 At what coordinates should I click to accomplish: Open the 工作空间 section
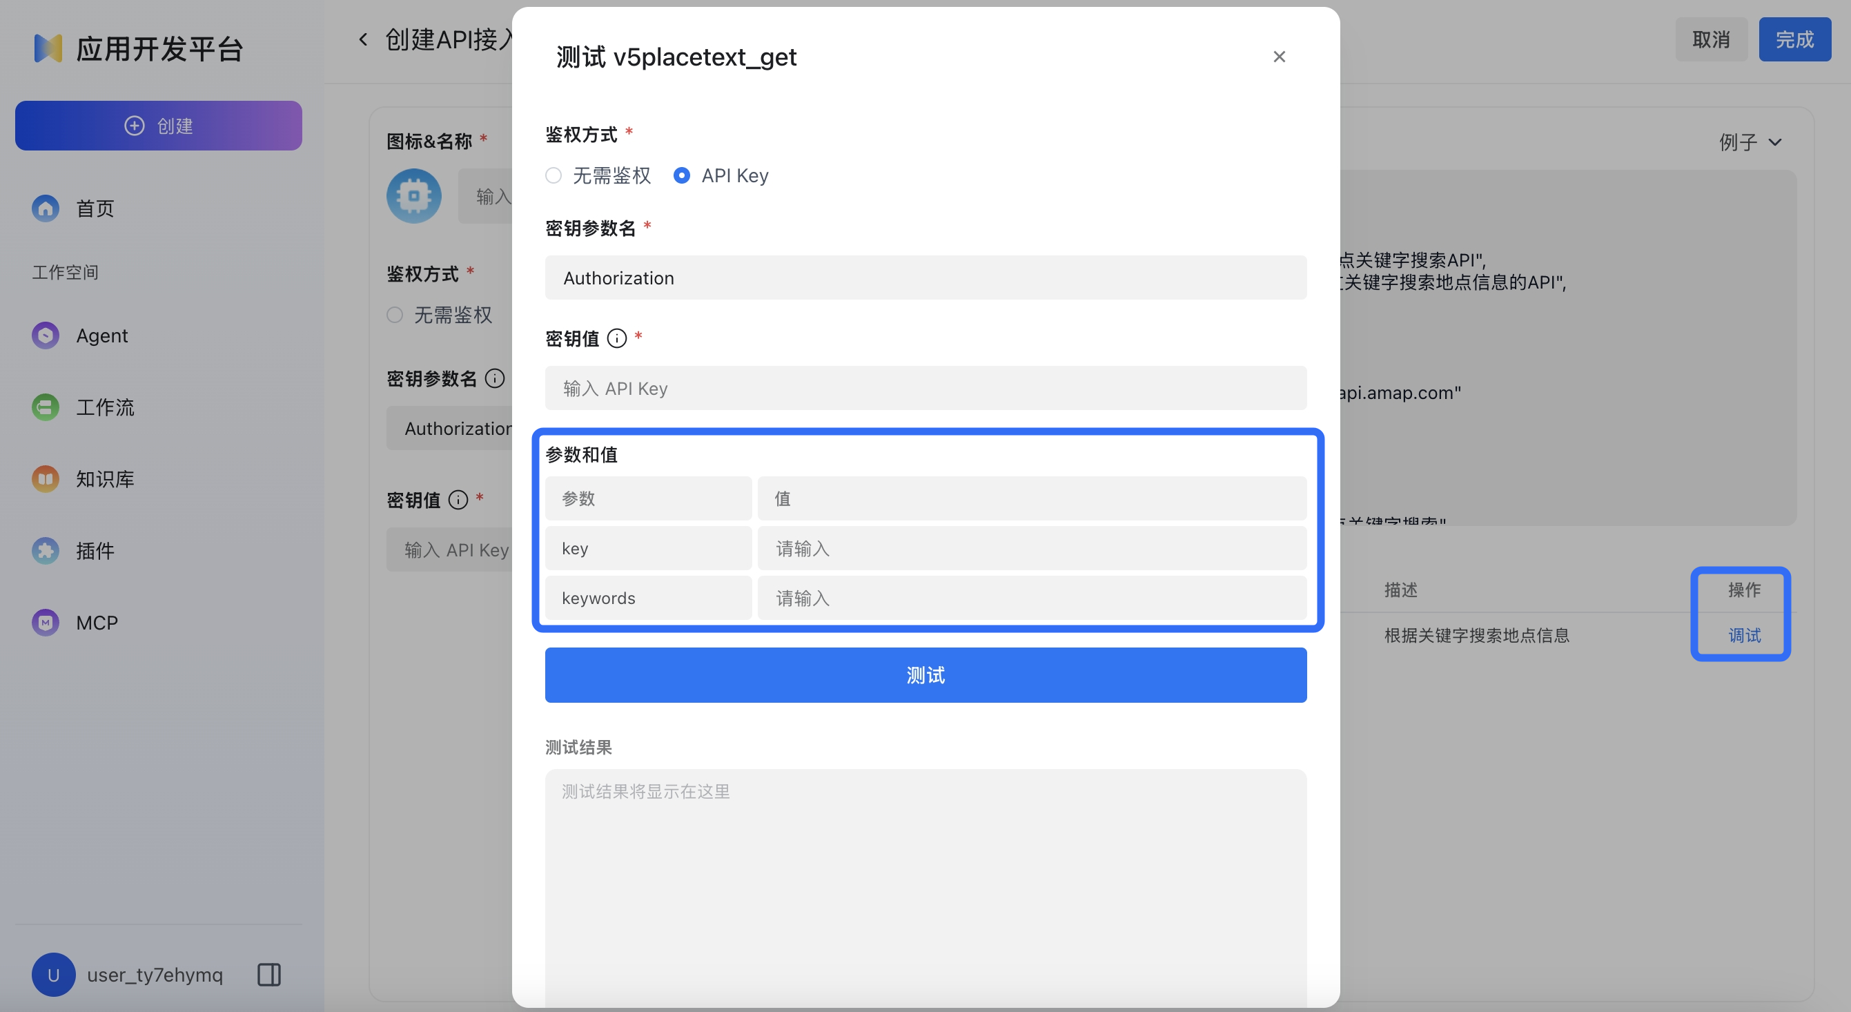(x=66, y=272)
